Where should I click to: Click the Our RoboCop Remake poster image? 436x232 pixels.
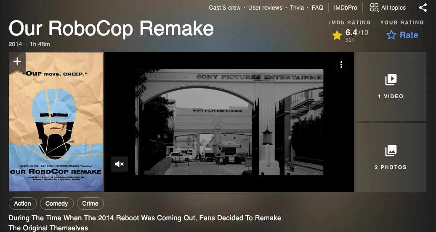56,122
